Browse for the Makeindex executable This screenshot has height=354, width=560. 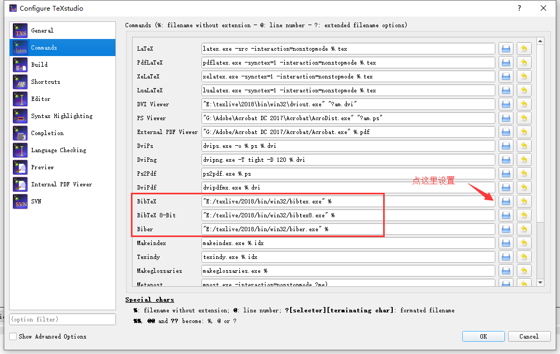pyautogui.click(x=505, y=243)
